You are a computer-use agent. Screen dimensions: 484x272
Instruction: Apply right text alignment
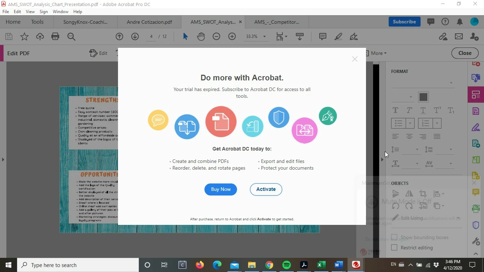pos(423,136)
